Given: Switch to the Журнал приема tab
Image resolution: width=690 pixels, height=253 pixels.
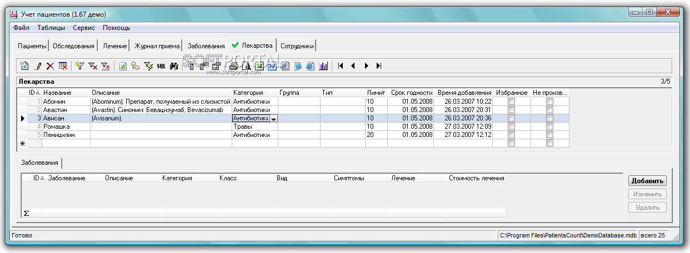Looking at the screenshot, I should point(157,46).
